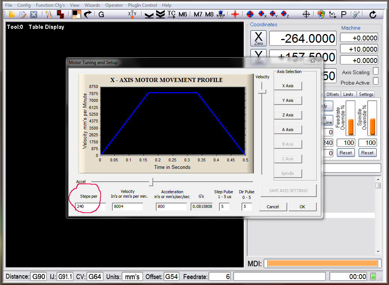Click the Feedrate Override bar

tap(350, 118)
